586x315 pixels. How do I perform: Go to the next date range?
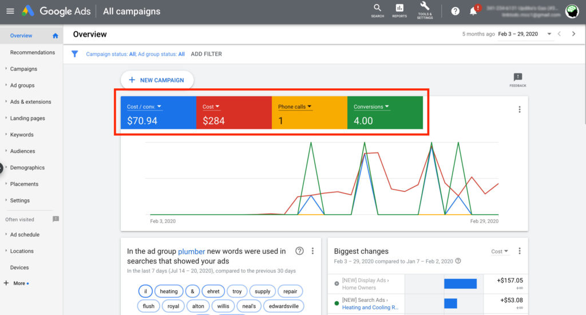click(573, 34)
